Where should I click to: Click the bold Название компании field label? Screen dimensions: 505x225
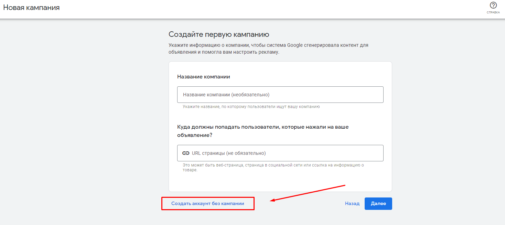click(x=203, y=77)
